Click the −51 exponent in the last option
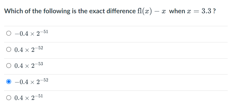 point(38,96)
